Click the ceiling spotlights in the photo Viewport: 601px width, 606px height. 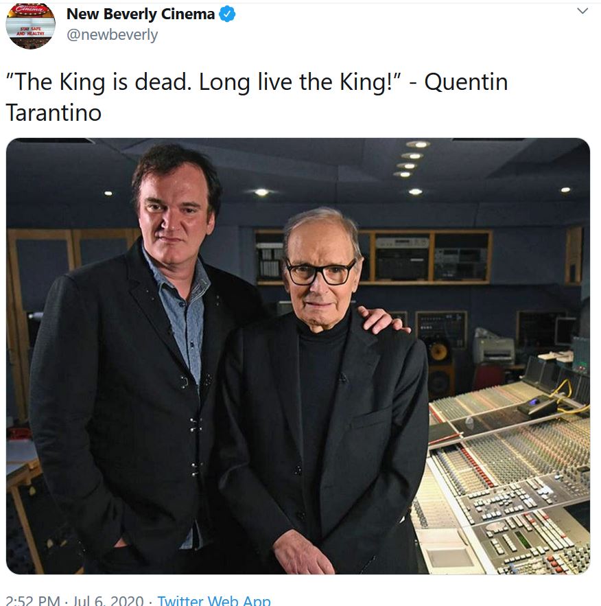pos(412,167)
